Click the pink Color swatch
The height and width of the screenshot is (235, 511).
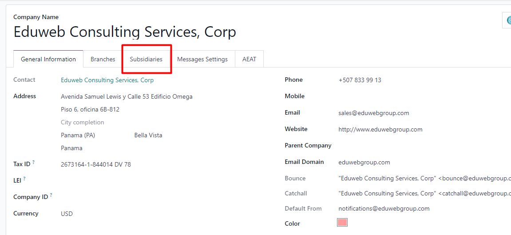(x=342, y=223)
